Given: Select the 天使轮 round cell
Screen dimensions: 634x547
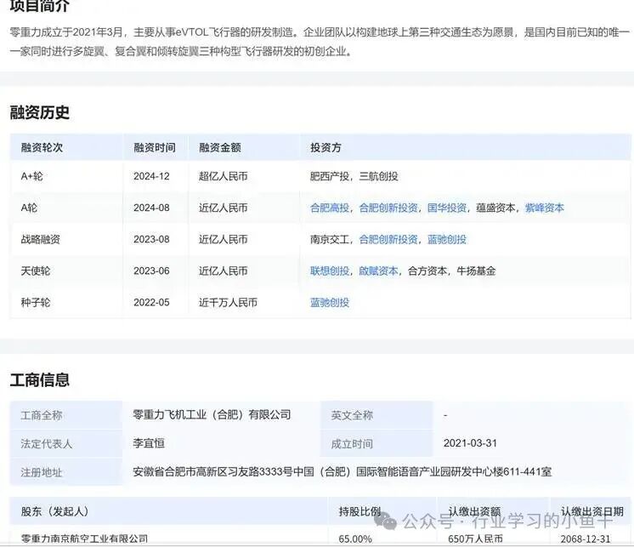Looking at the screenshot, I should pyautogui.click(x=36, y=271).
